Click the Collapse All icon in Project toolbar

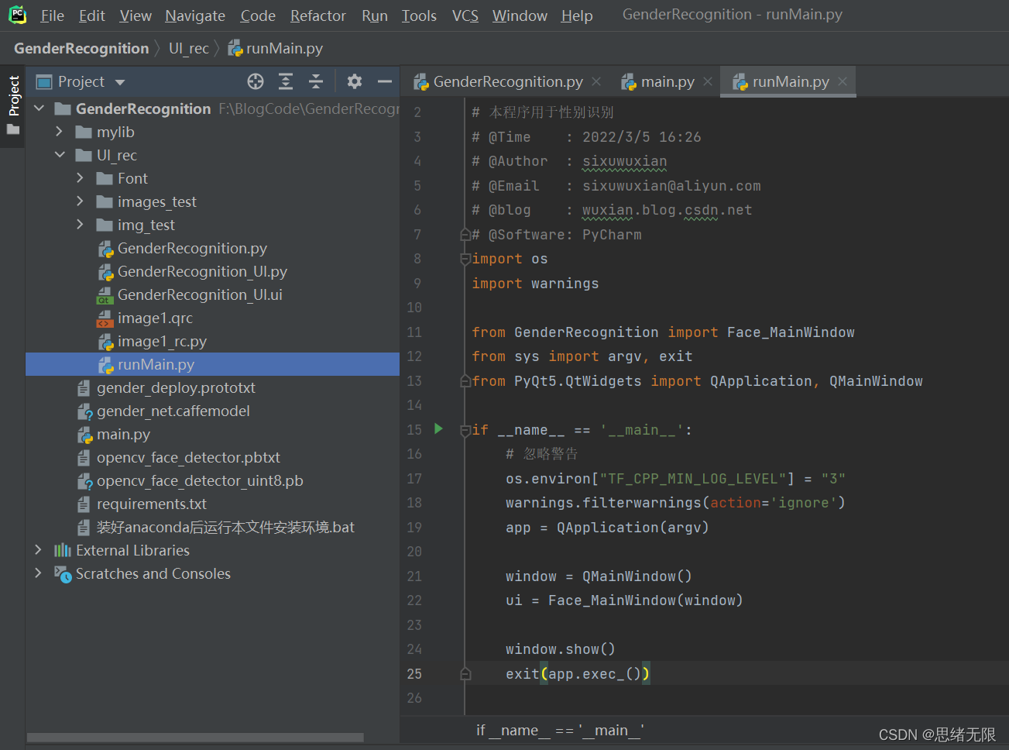point(316,81)
